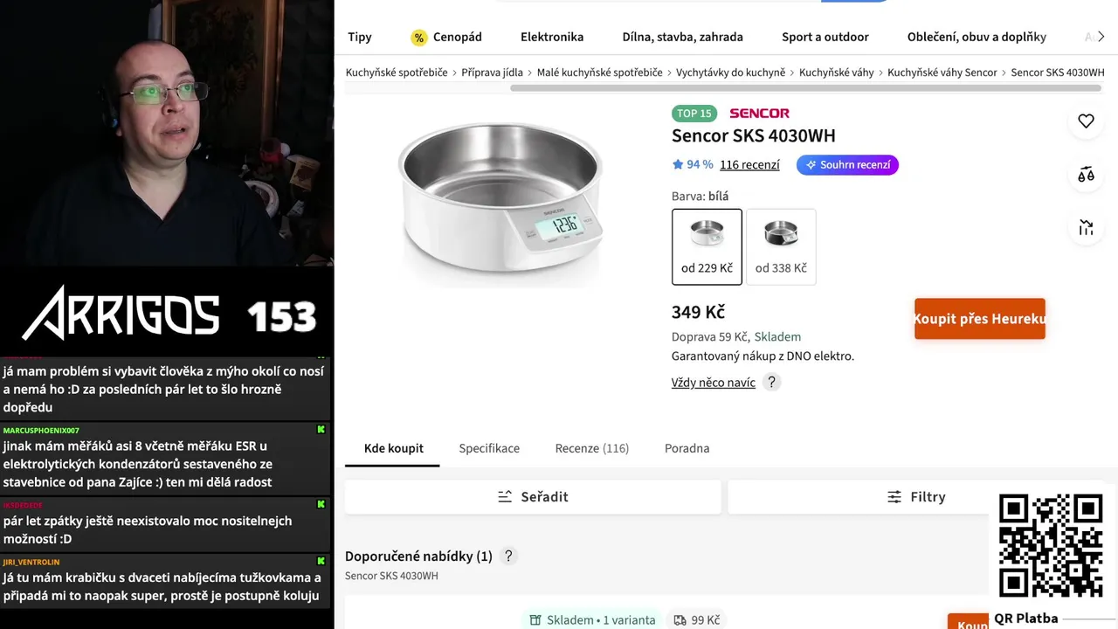The width and height of the screenshot is (1118, 629).
Task: Expand category menu with right arrow chevron
Action: point(1101,37)
